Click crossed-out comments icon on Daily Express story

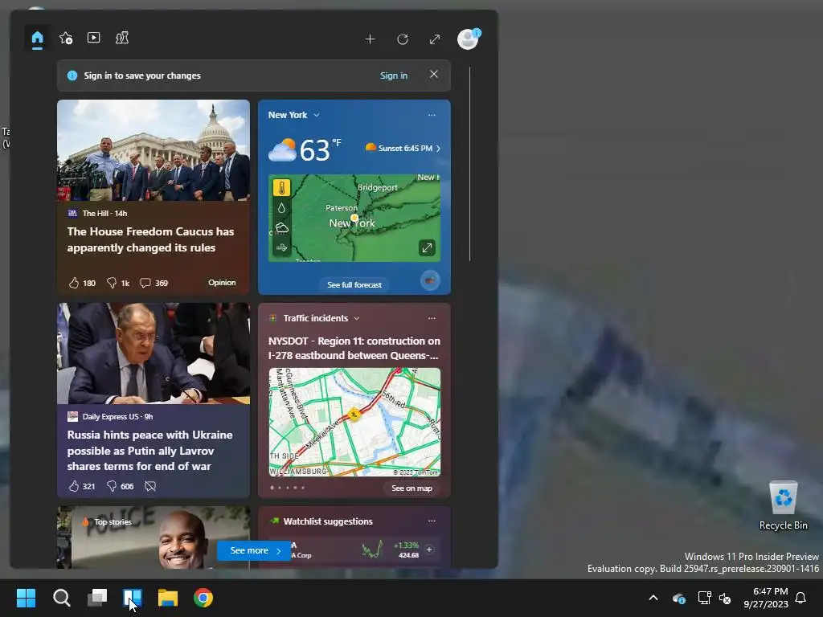[x=150, y=486]
